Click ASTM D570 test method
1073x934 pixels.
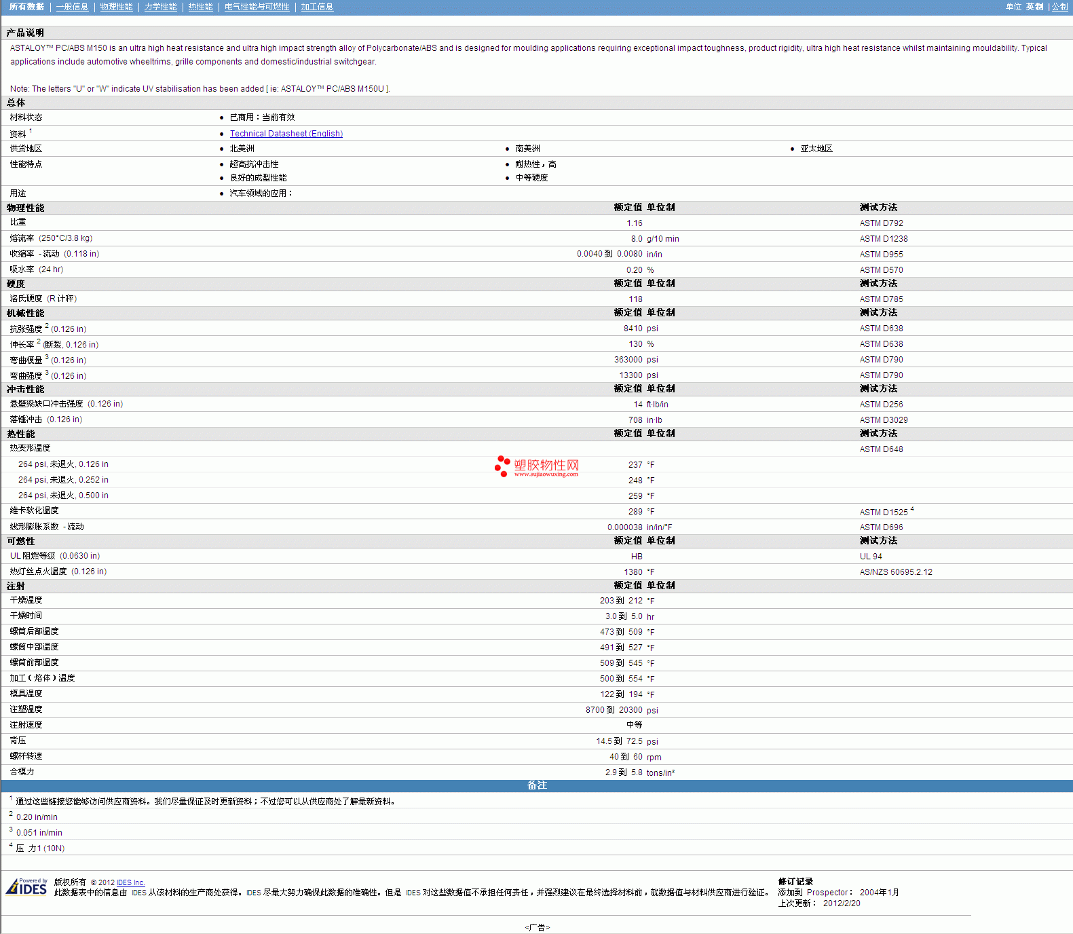pyautogui.click(x=881, y=270)
